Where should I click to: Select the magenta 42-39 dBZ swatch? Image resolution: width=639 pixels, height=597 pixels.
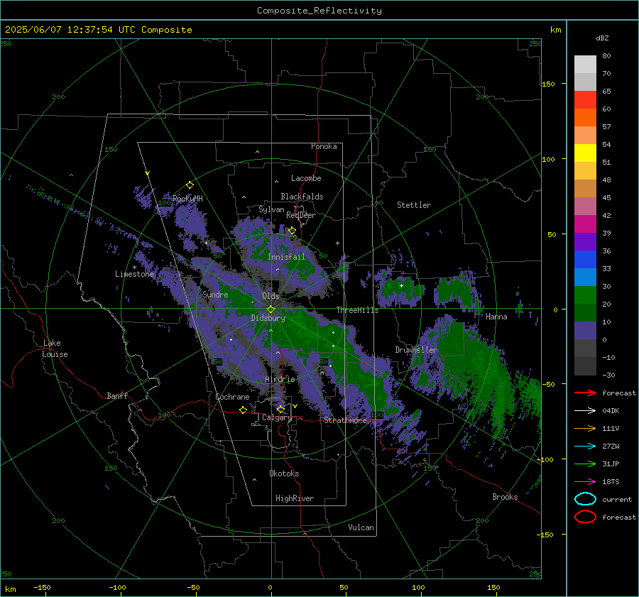tap(585, 224)
